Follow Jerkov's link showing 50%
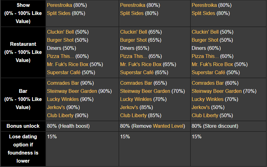The image size is (267, 167). pos(200,107)
